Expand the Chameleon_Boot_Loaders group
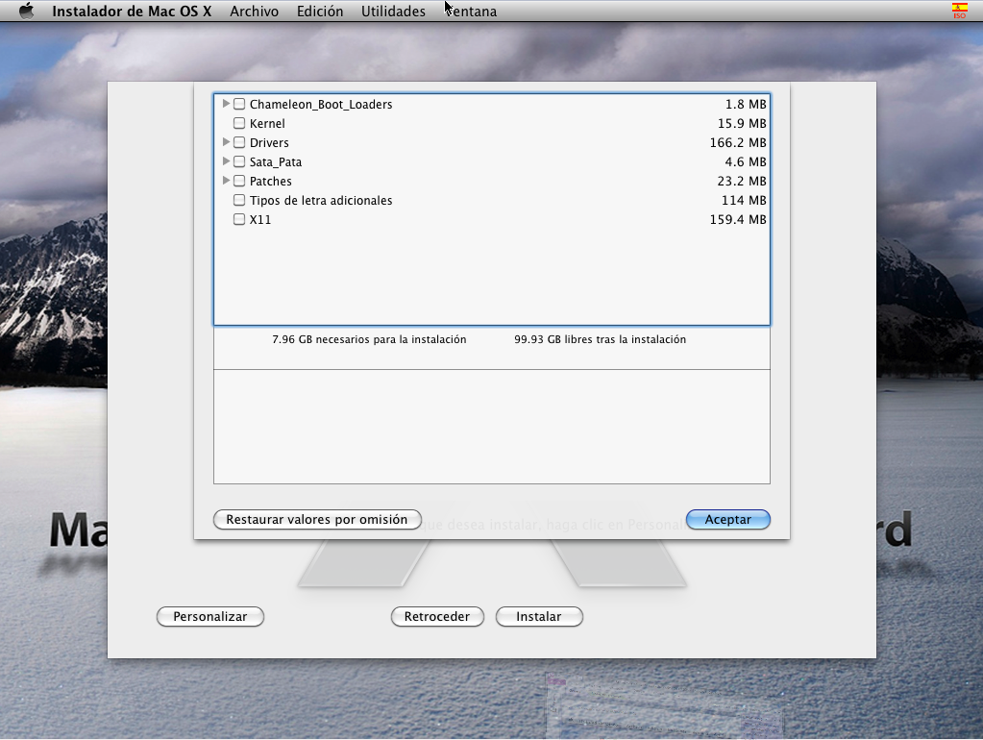Screen dimensions: 983x740 (x=226, y=104)
